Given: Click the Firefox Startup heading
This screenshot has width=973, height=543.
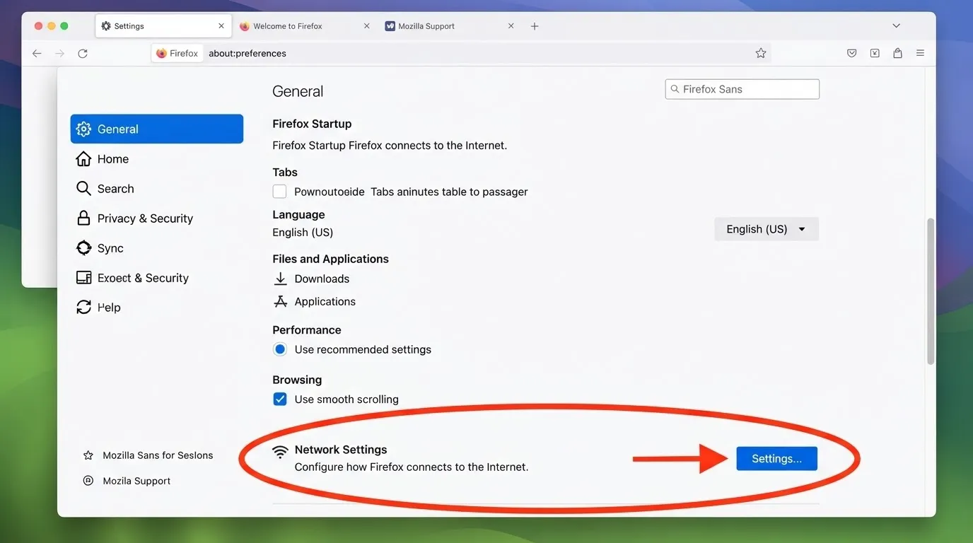Looking at the screenshot, I should click(x=312, y=124).
